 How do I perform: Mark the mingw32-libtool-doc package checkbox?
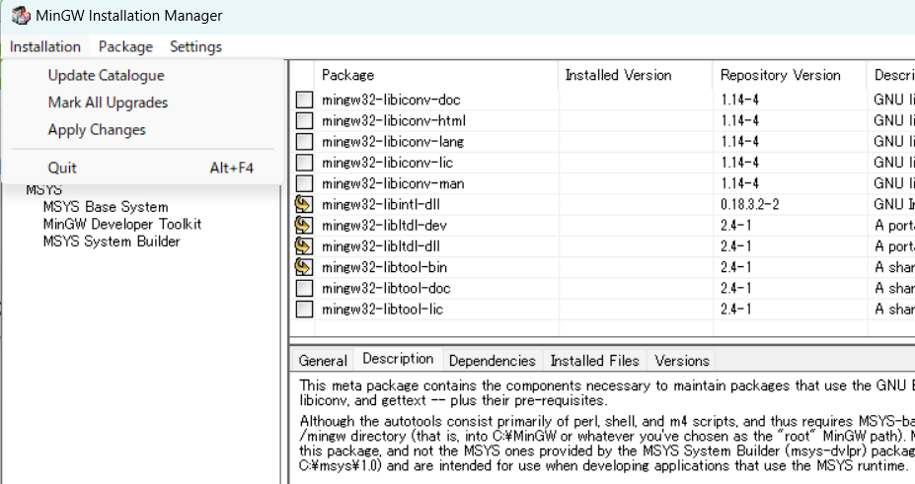304,288
